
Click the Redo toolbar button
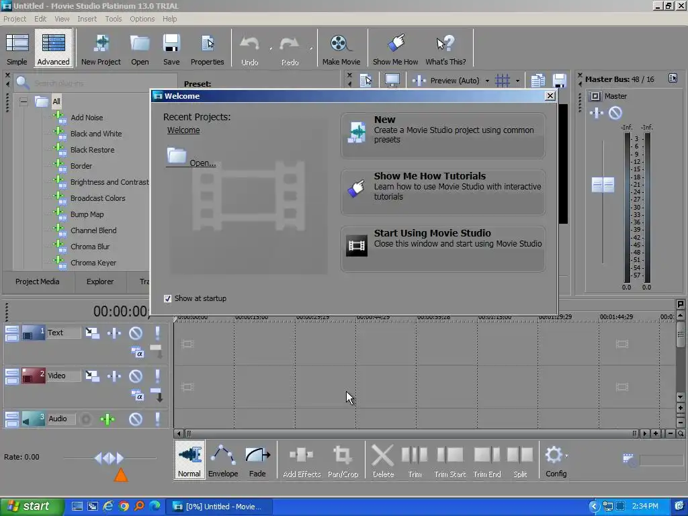click(x=290, y=50)
